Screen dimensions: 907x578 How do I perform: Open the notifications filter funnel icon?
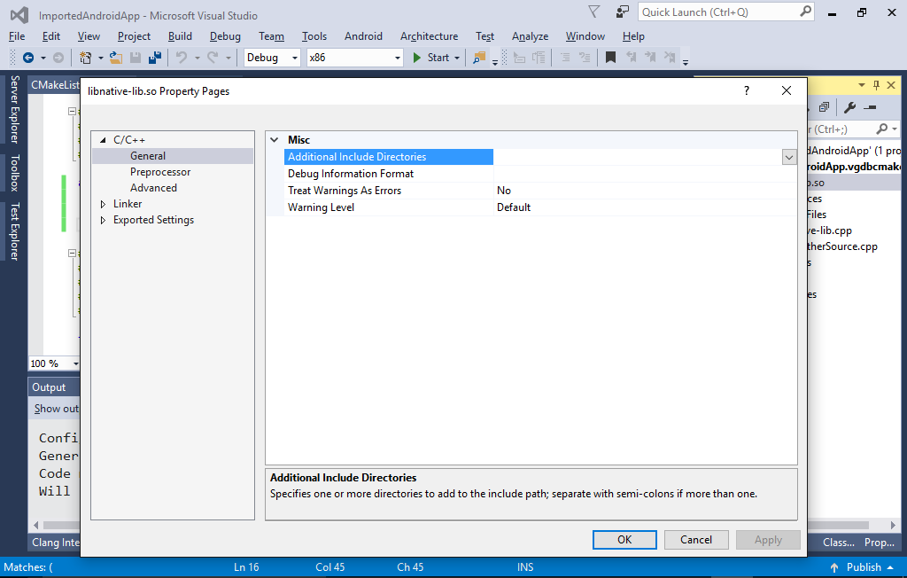tap(594, 12)
